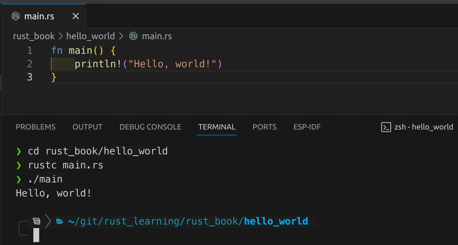Open the hello_world breadcrumb folder dropdown
The width and height of the screenshot is (458, 245).
[90, 36]
